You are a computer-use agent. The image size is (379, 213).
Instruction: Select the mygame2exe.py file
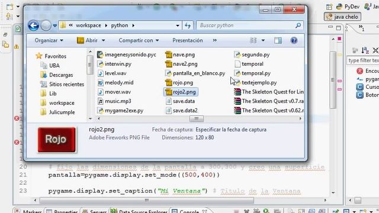pyautogui.click(x=120, y=111)
